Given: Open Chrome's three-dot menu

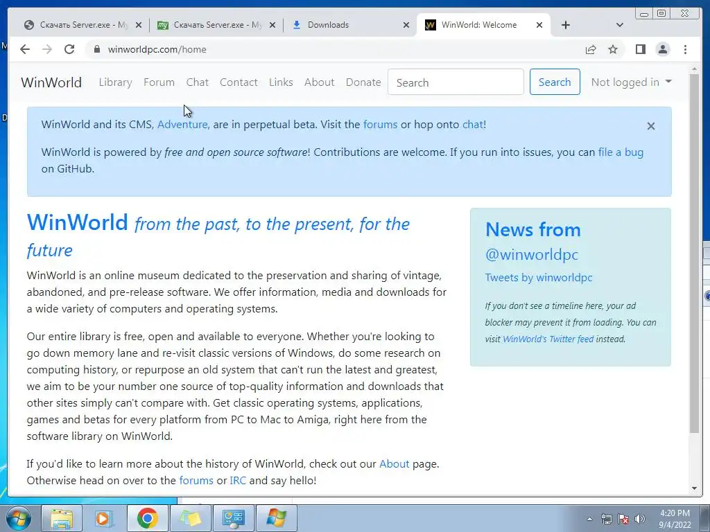Looking at the screenshot, I should pyautogui.click(x=685, y=49).
